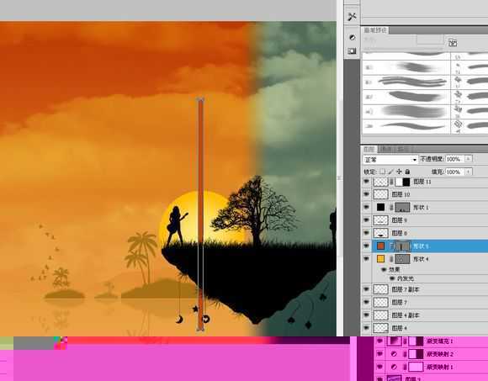Click the lock position cross-arrow icon

pos(399,172)
